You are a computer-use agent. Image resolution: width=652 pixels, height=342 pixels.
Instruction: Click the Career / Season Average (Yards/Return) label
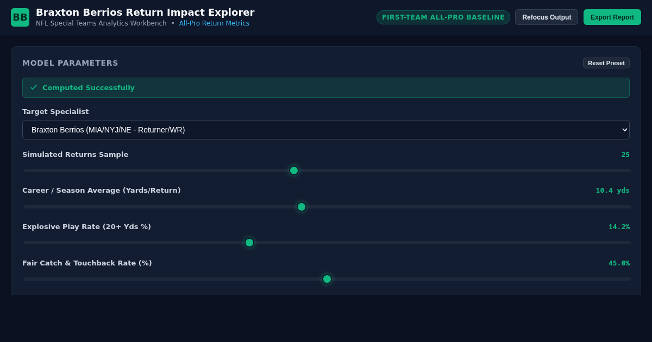click(102, 191)
